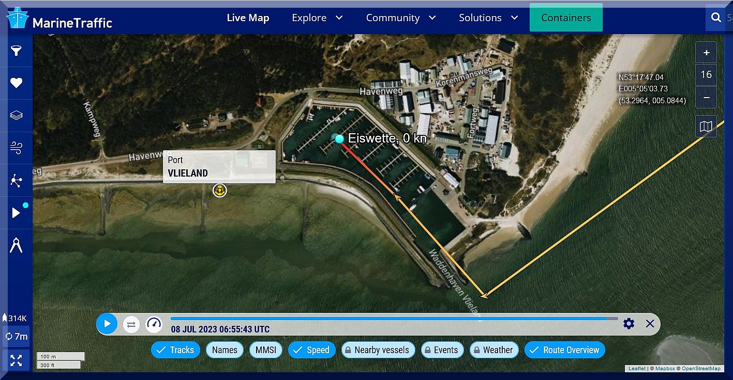Go to the Live Map tab

(248, 18)
